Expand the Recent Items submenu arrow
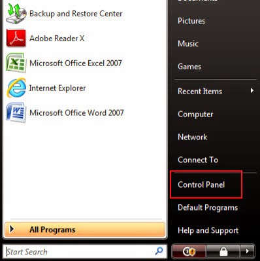260x261 pixels. pos(252,90)
